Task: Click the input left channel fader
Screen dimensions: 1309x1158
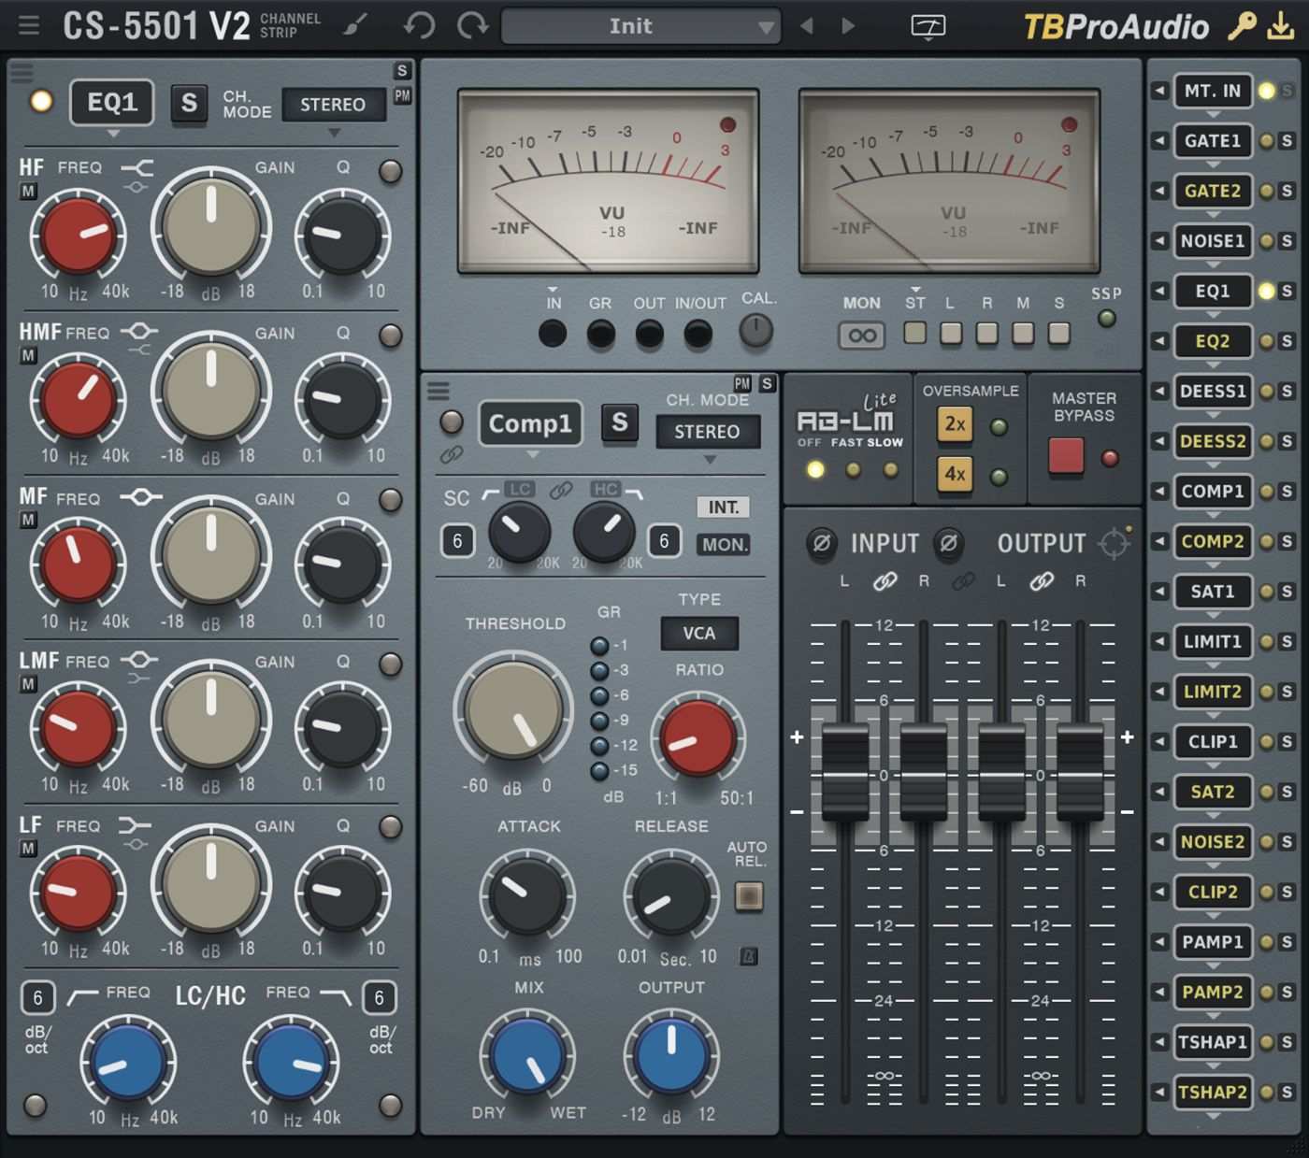Action: click(x=845, y=774)
